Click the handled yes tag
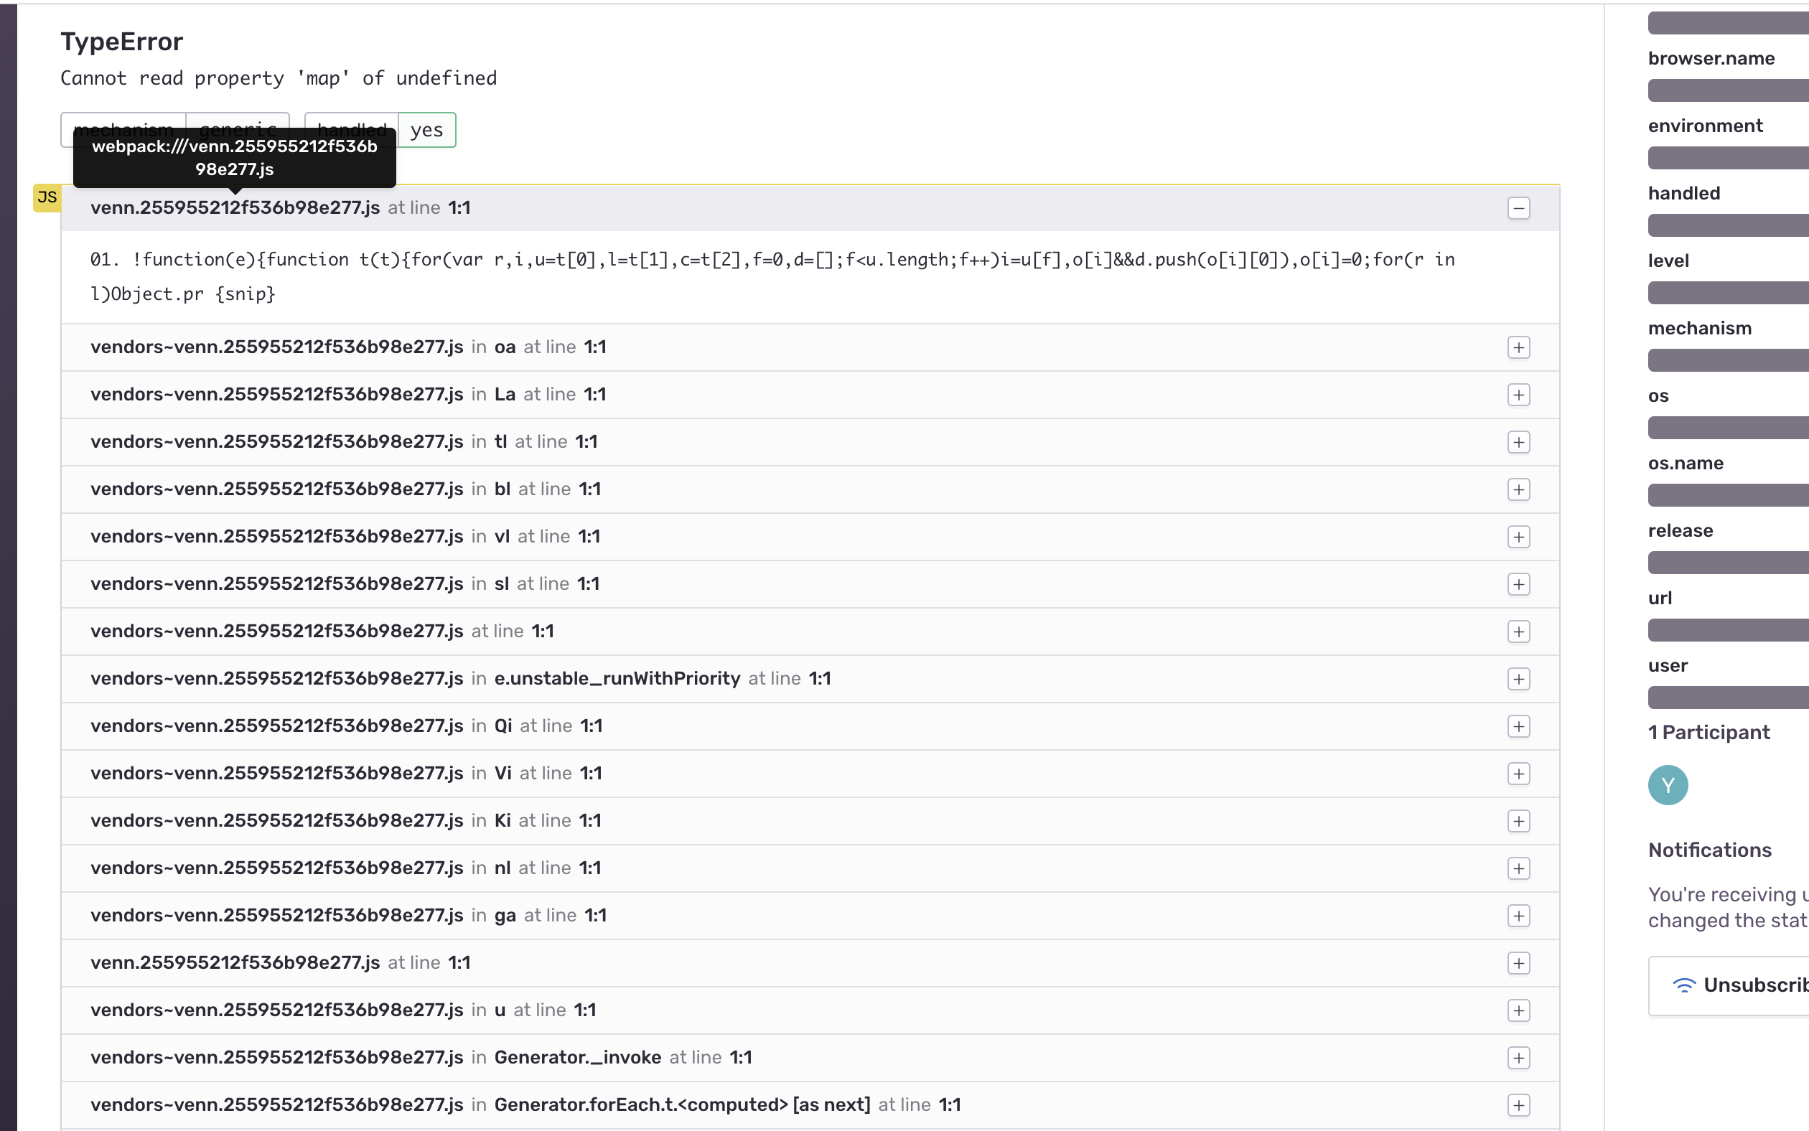The image size is (1809, 1131). (x=426, y=129)
